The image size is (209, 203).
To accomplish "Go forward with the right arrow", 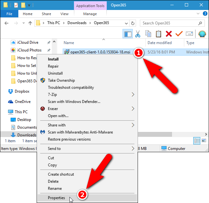I will 16,23.
